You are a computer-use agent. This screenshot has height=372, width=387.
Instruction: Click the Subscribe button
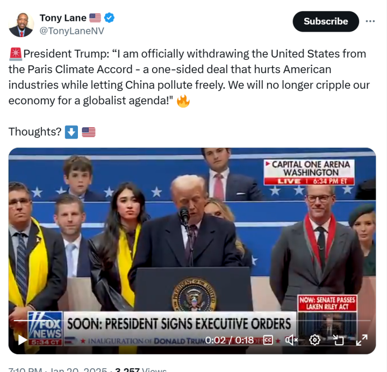pyautogui.click(x=326, y=22)
